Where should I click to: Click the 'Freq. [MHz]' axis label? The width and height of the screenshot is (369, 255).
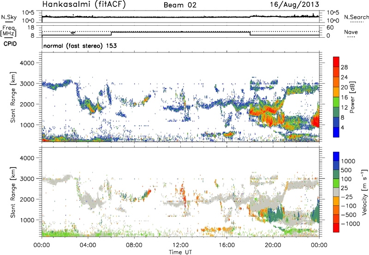pyautogui.click(x=9, y=32)
